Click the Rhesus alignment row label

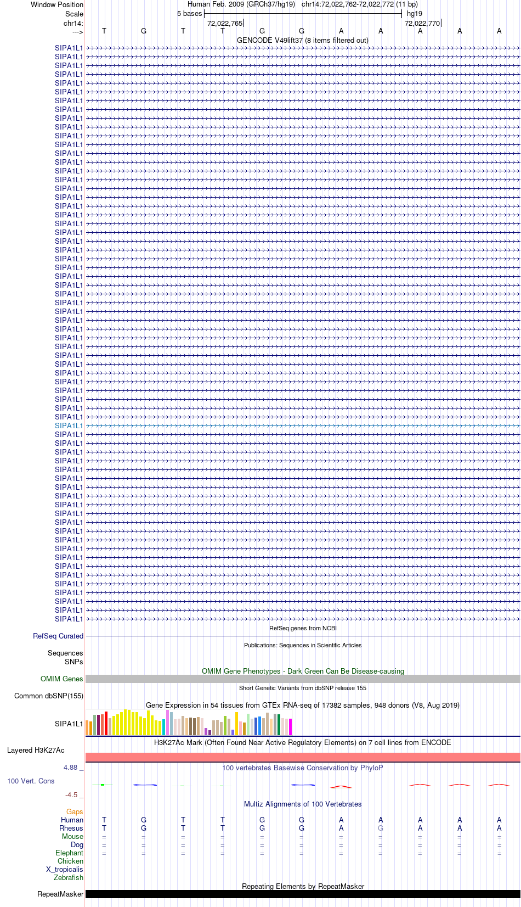(71, 828)
